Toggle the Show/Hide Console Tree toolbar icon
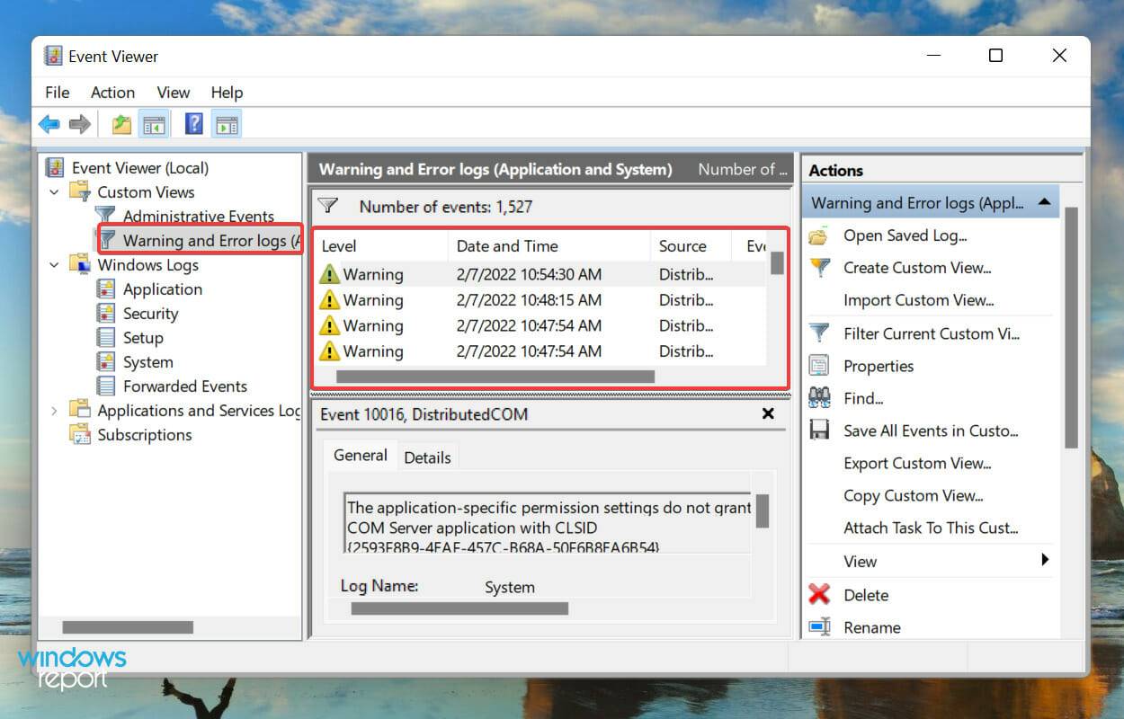 click(155, 123)
